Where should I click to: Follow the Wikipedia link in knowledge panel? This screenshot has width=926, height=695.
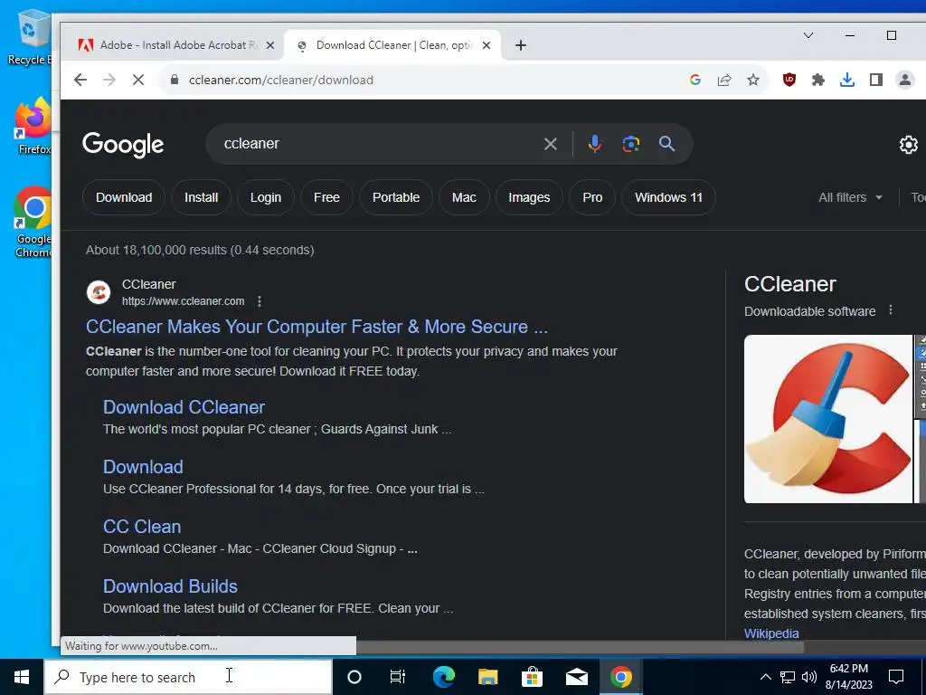(771, 633)
